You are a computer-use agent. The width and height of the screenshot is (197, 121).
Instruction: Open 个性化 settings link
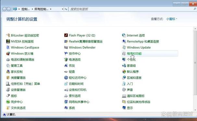(131, 60)
